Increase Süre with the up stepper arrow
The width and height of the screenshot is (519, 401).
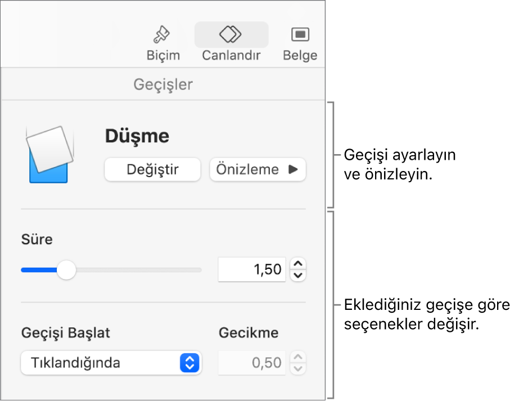[x=298, y=264]
